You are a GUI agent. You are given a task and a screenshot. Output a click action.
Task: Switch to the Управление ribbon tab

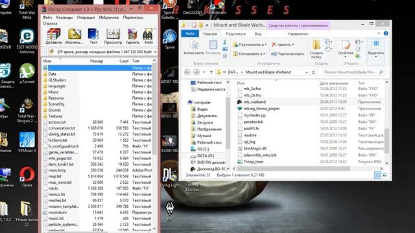click(x=298, y=34)
